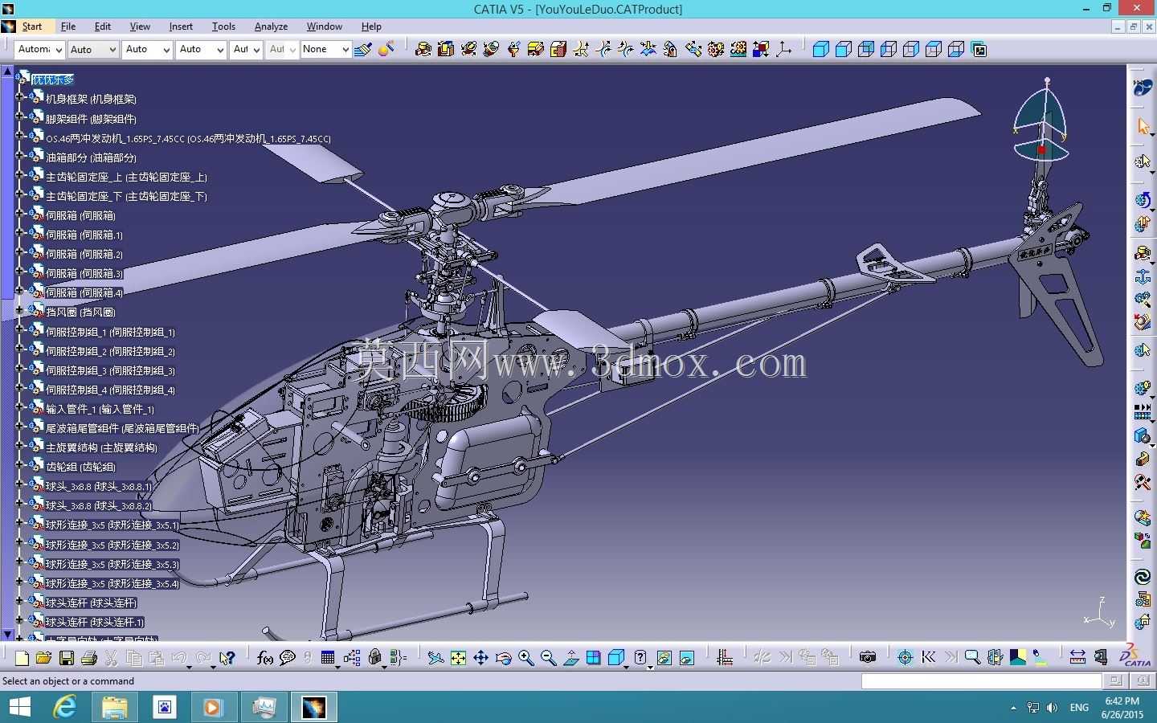Image resolution: width=1157 pixels, height=723 pixels.
Task: Click the compass at top right of viewport
Action: 1041,120
